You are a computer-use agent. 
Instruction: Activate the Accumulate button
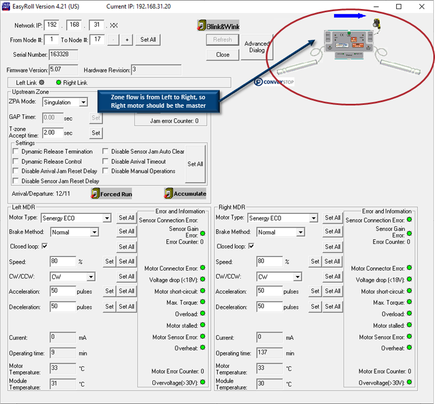click(x=185, y=193)
